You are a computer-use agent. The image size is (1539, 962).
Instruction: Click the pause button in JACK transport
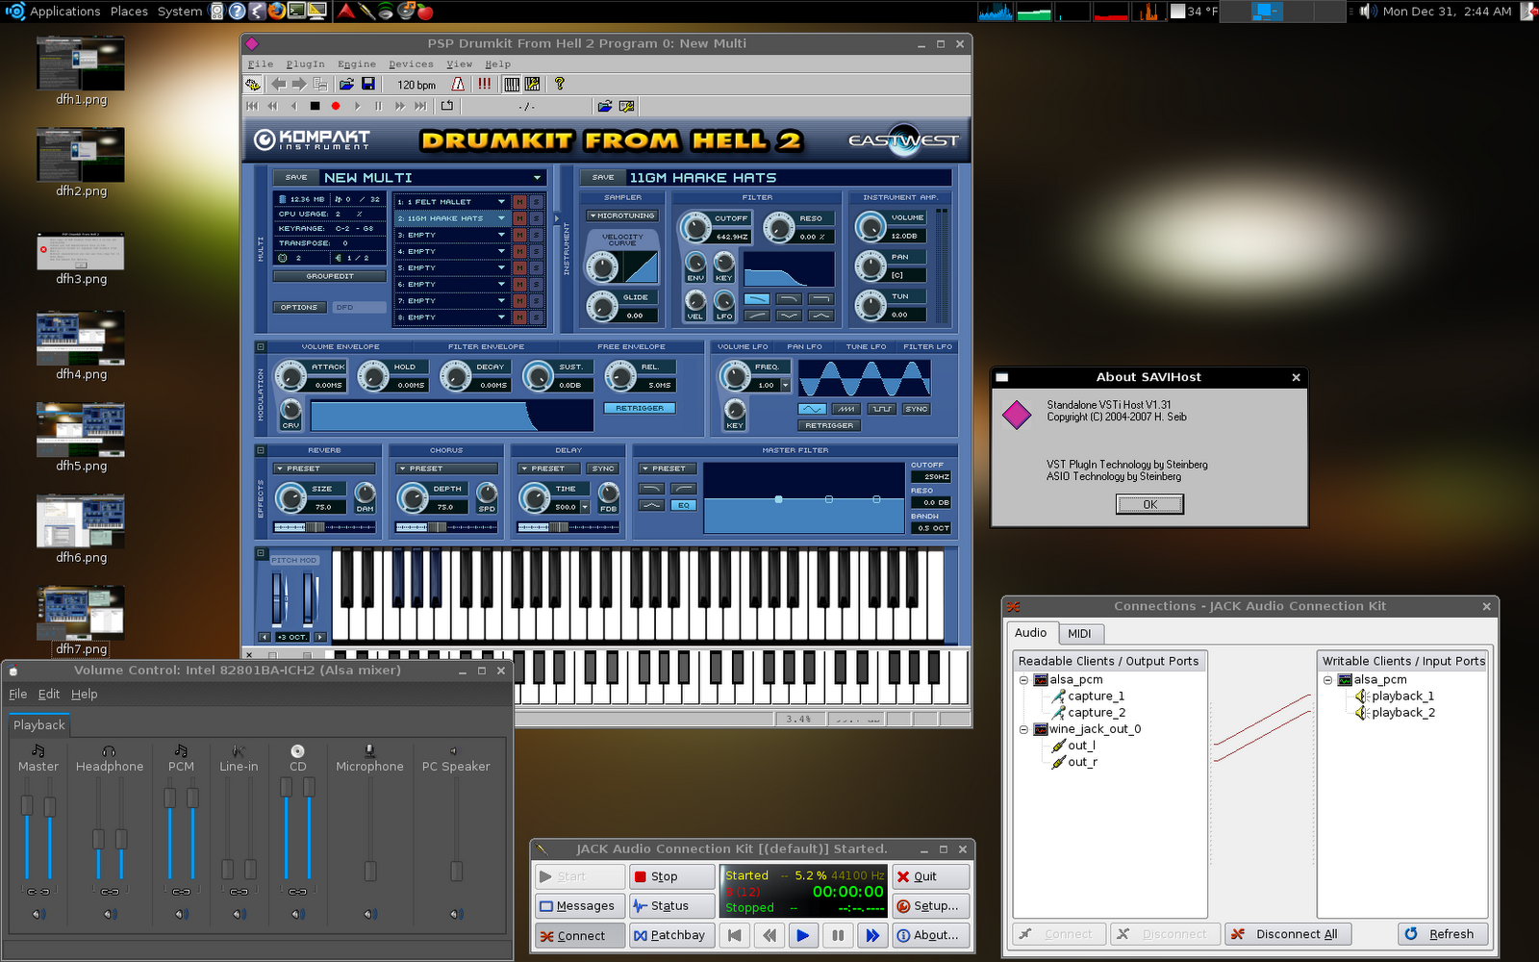pos(838,935)
